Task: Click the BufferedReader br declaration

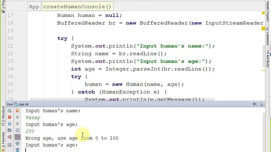Action: coord(160,23)
